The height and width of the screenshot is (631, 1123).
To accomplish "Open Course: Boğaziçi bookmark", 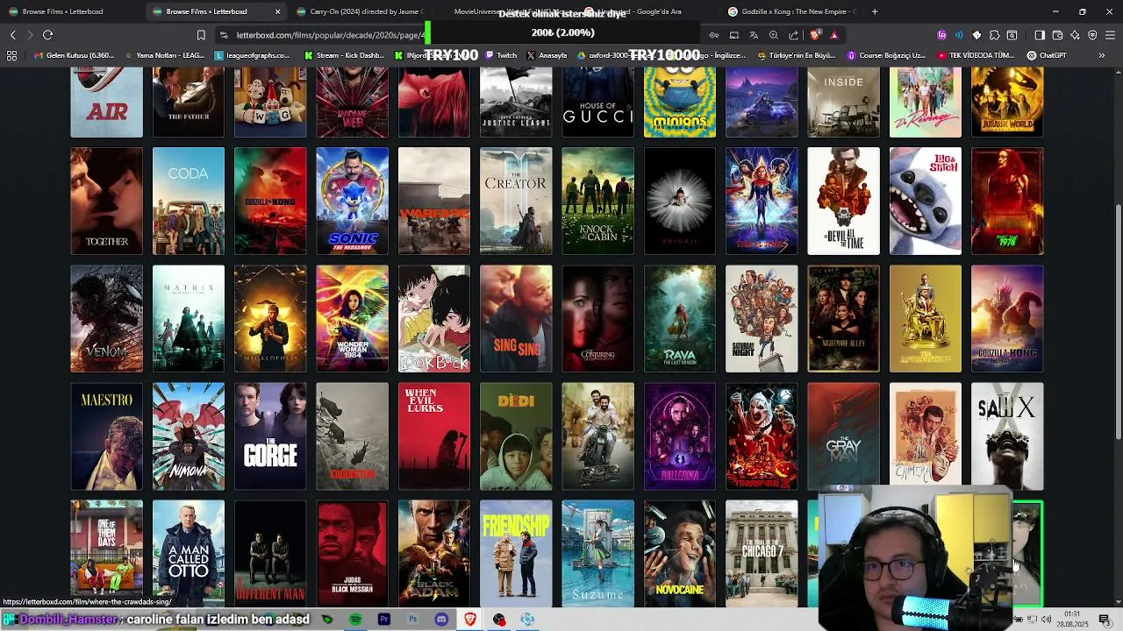I will click(x=886, y=55).
